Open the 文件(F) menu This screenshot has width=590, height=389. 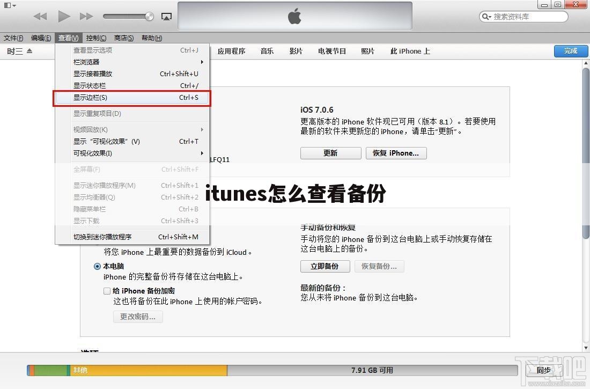[x=13, y=38]
